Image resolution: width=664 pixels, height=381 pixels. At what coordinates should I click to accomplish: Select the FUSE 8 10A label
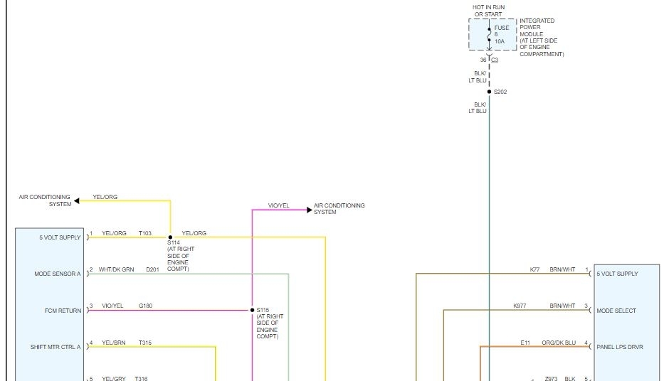pos(502,34)
